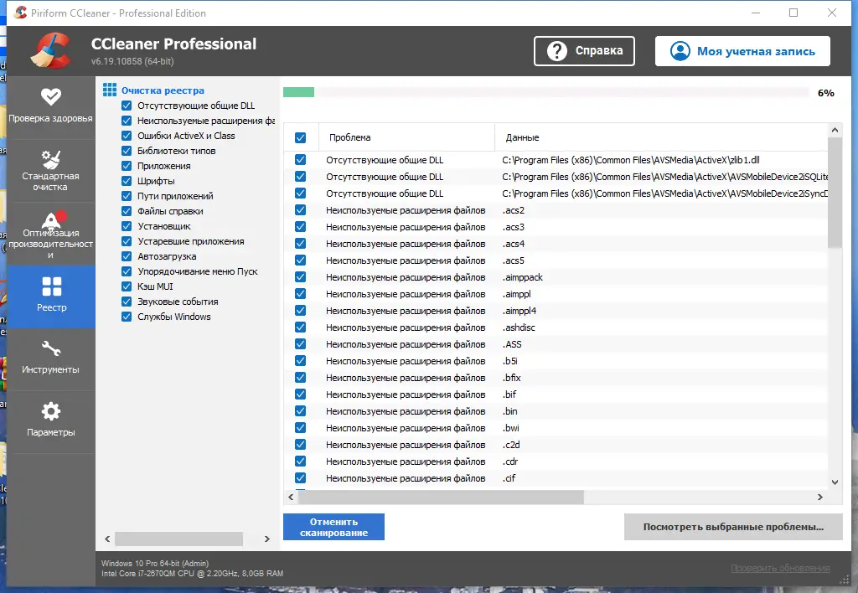Toggle select-all checkbox in table header
This screenshot has width=858, height=593.
pos(301,137)
